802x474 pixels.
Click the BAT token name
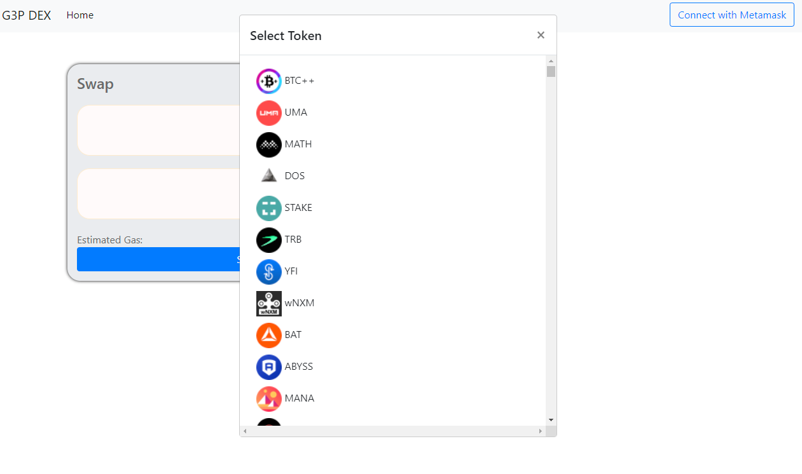293,335
